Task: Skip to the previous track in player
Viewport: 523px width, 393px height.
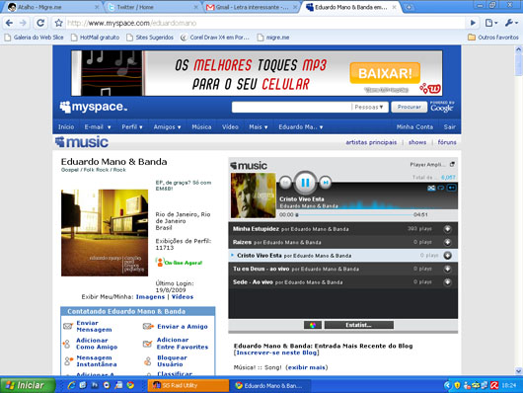Action: 285,183
